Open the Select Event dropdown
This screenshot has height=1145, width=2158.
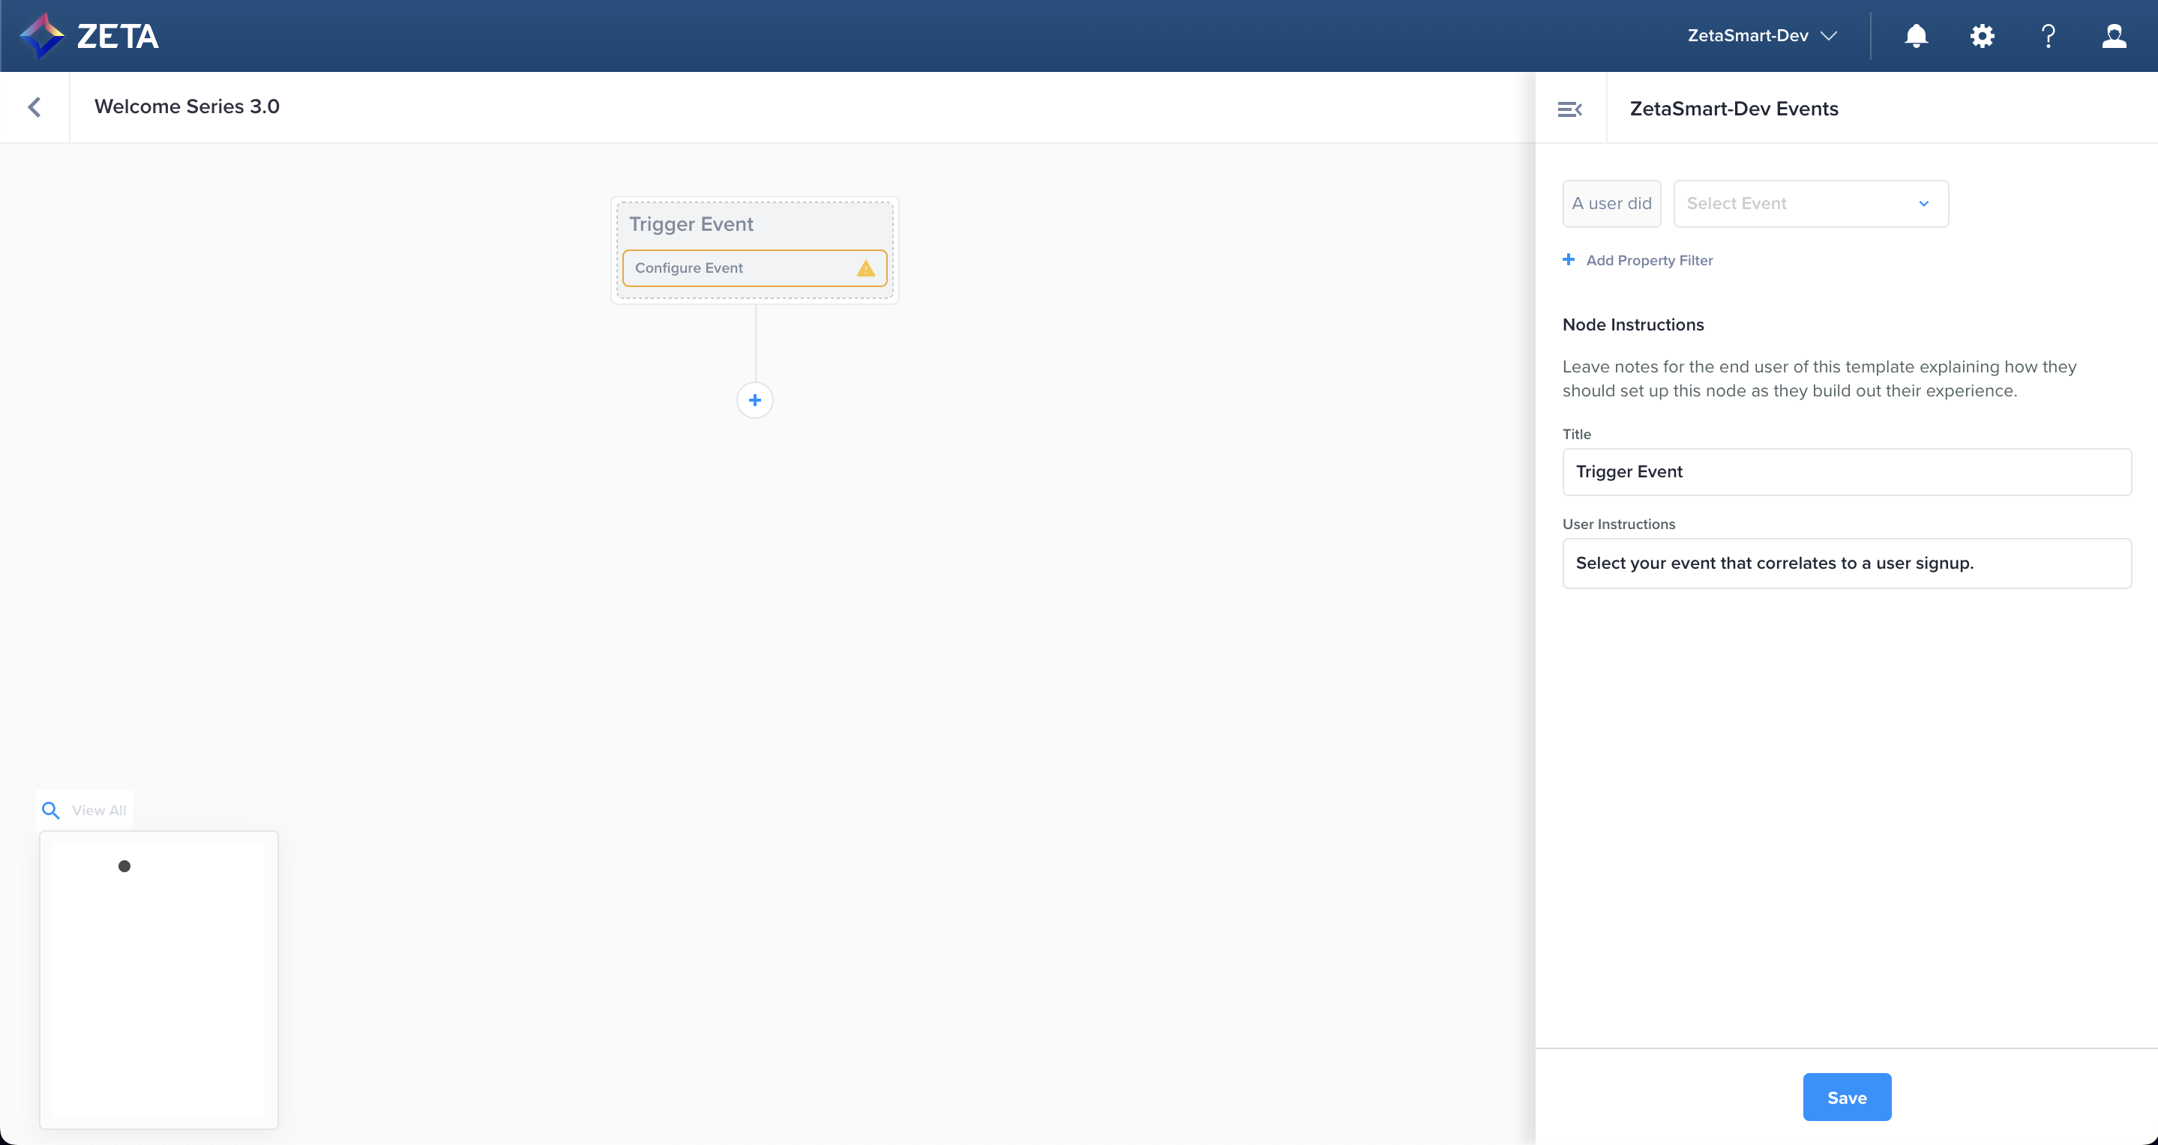tap(1810, 203)
